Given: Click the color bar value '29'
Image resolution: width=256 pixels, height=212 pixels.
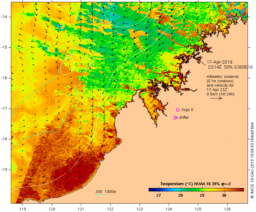Looking at the screenshot, I should [x=202, y=195].
